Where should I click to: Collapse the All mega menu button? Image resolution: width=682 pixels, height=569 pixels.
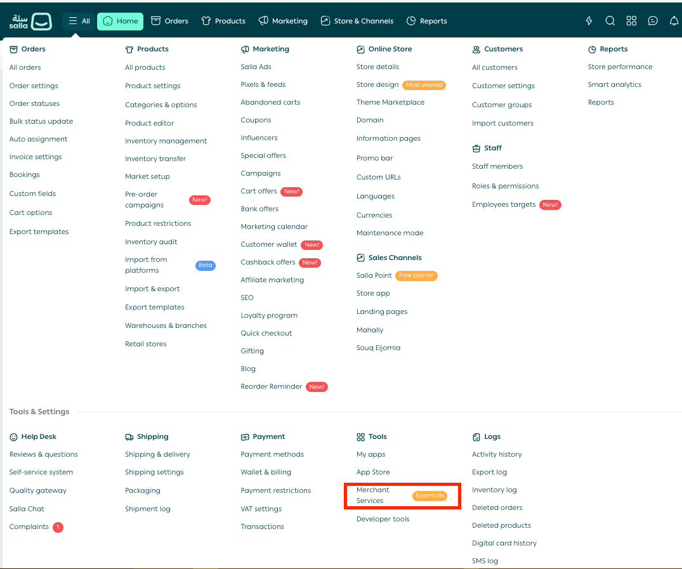[x=79, y=21]
